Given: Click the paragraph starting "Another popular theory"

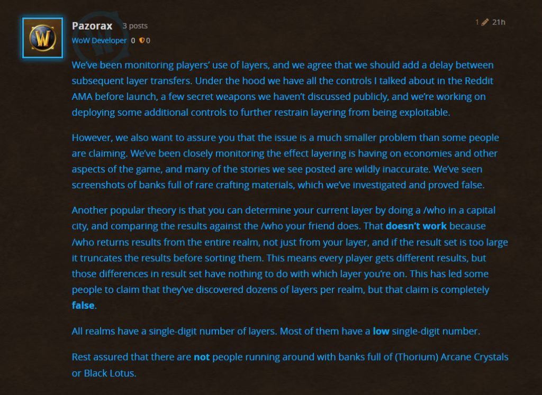Looking at the screenshot, I should [290, 258].
